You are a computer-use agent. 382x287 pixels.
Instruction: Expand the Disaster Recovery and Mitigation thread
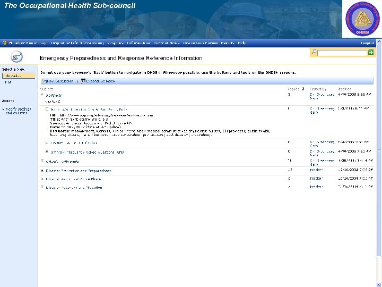pos(42,187)
